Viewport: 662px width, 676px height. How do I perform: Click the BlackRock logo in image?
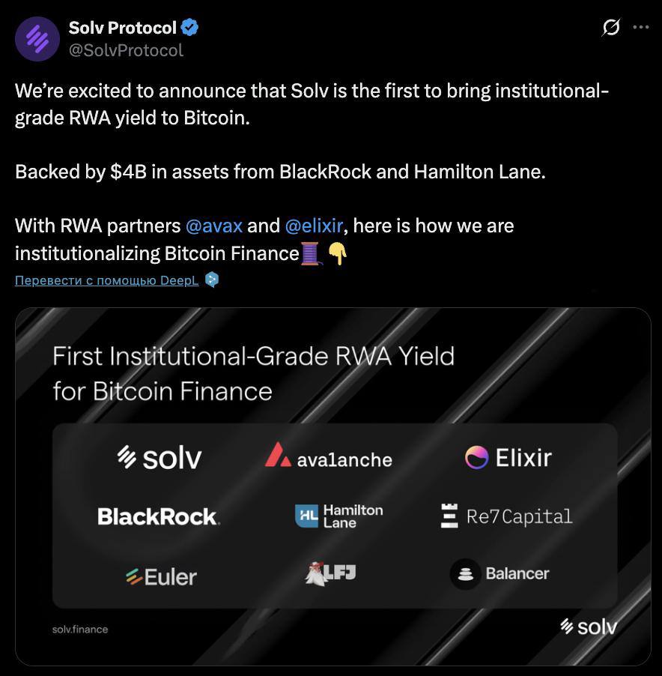click(159, 516)
